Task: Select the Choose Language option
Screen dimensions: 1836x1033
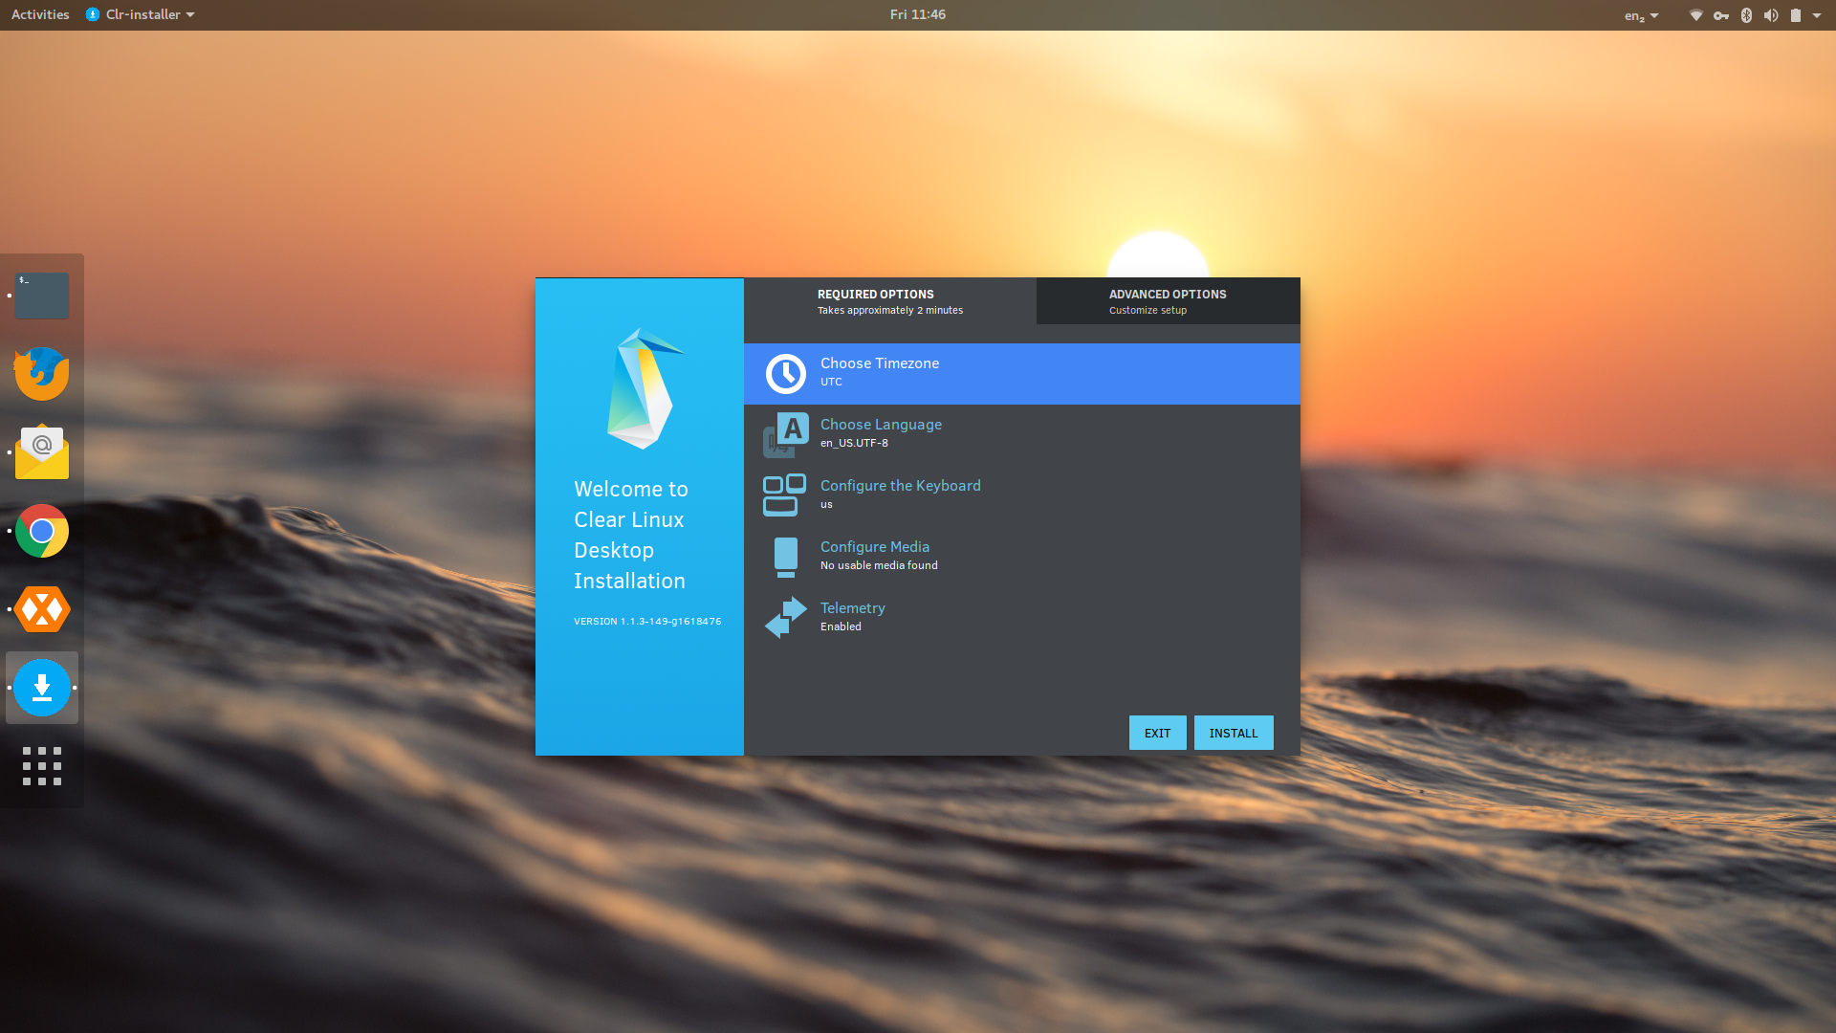Action: (x=1021, y=435)
